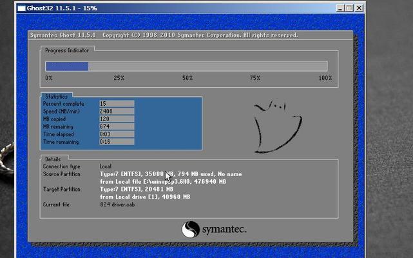
Task: Click the blue progress indicator bar
Action: (66, 66)
